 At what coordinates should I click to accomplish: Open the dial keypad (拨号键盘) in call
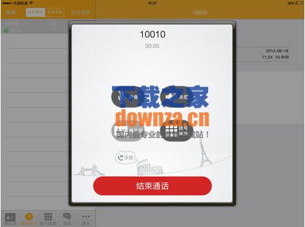click(177, 131)
